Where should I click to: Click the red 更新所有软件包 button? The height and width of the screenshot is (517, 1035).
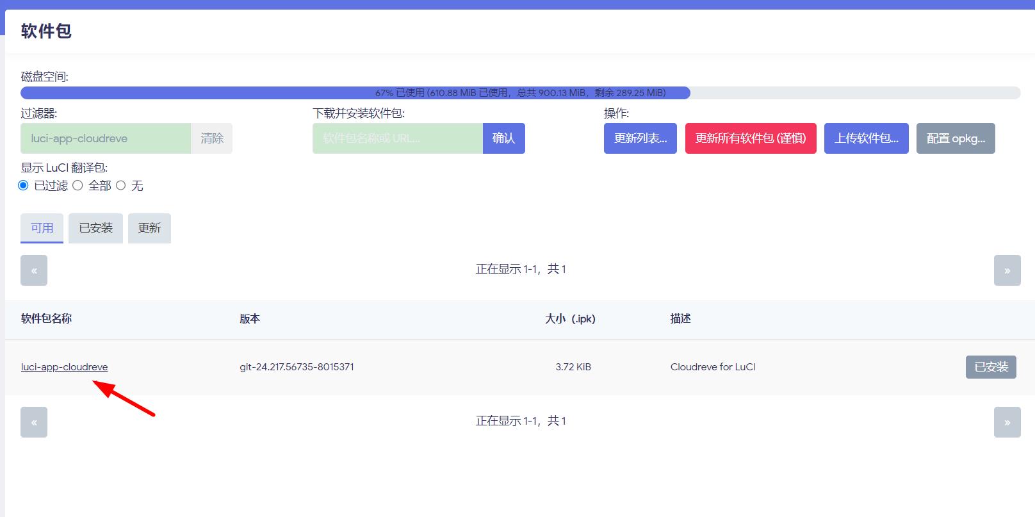coord(751,138)
